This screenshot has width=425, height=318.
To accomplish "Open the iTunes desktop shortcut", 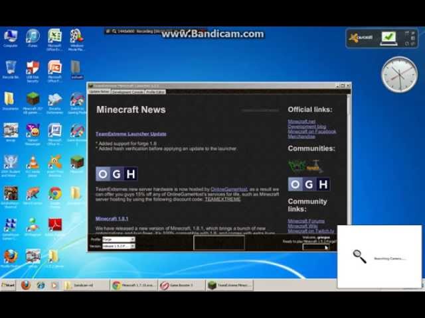I will tap(33, 39).
